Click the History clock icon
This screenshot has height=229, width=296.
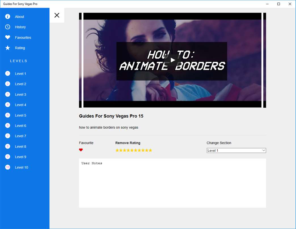point(8,27)
